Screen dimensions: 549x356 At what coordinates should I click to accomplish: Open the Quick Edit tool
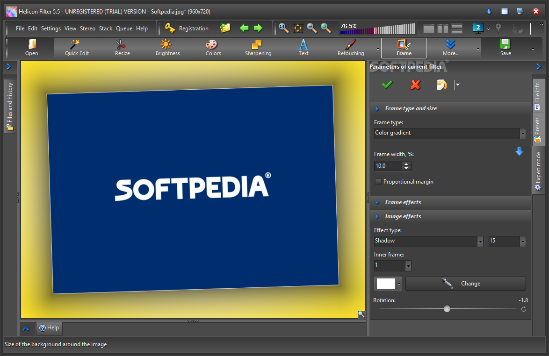point(77,48)
